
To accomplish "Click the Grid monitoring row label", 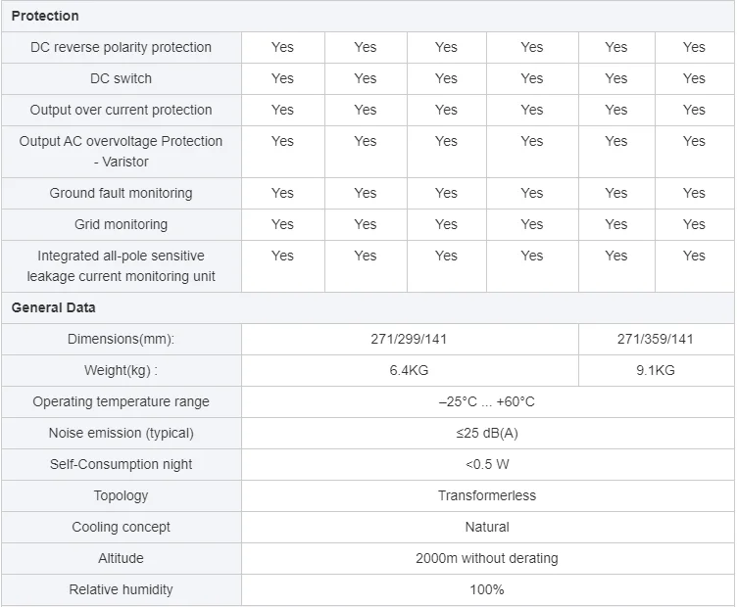I will pyautogui.click(x=121, y=224).
